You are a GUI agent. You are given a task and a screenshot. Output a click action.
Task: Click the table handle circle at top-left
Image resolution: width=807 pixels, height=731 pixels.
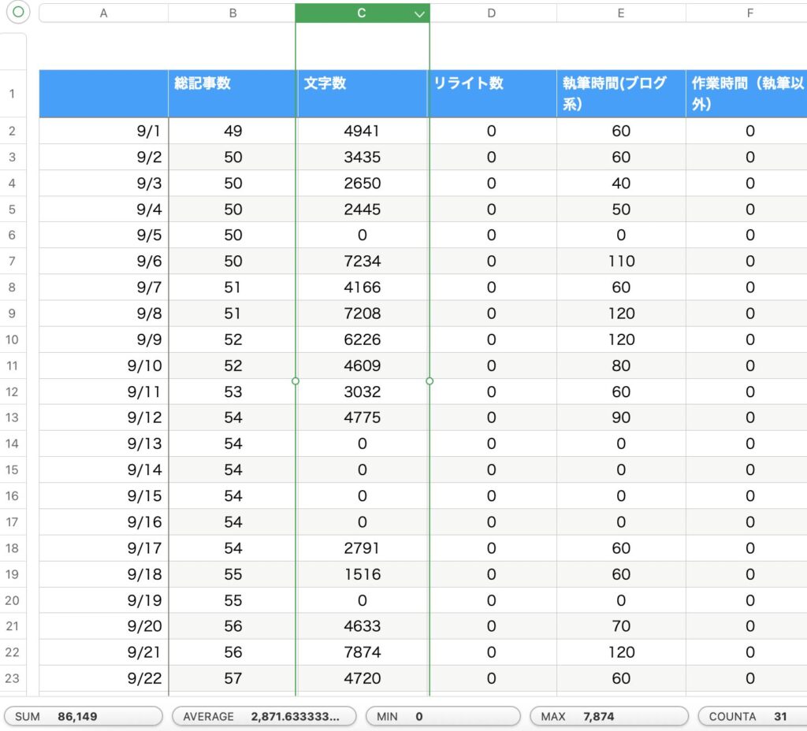[17, 13]
